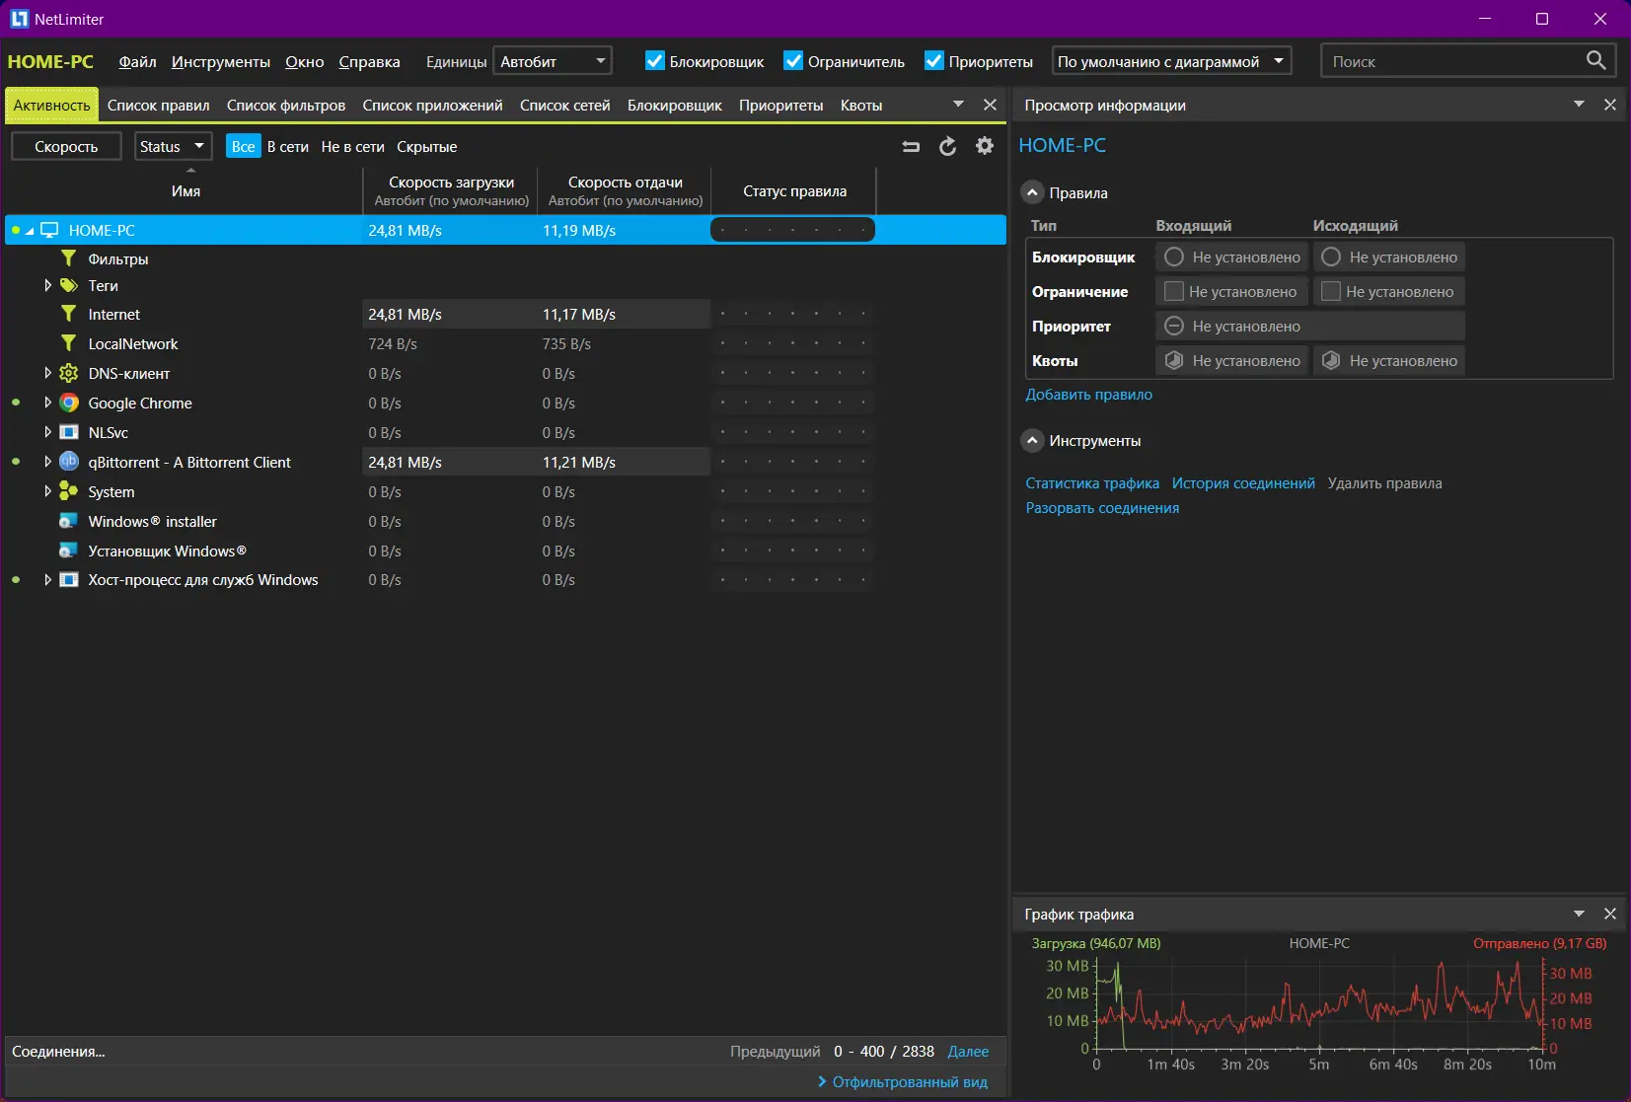Open the Инструменты menu
Screen dimensions: 1631x1102
pyautogui.click(x=220, y=61)
